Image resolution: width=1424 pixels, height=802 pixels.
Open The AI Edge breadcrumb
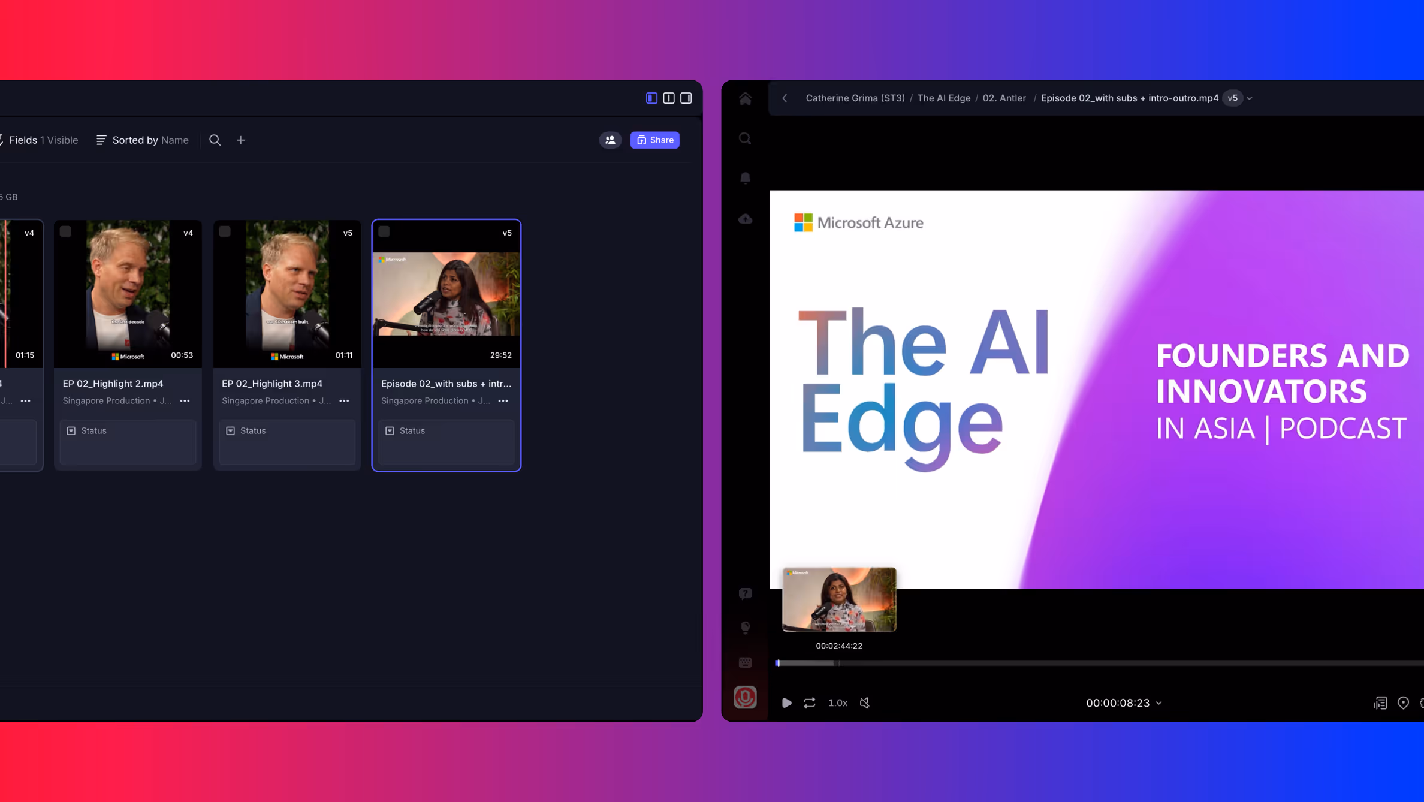[943, 98]
